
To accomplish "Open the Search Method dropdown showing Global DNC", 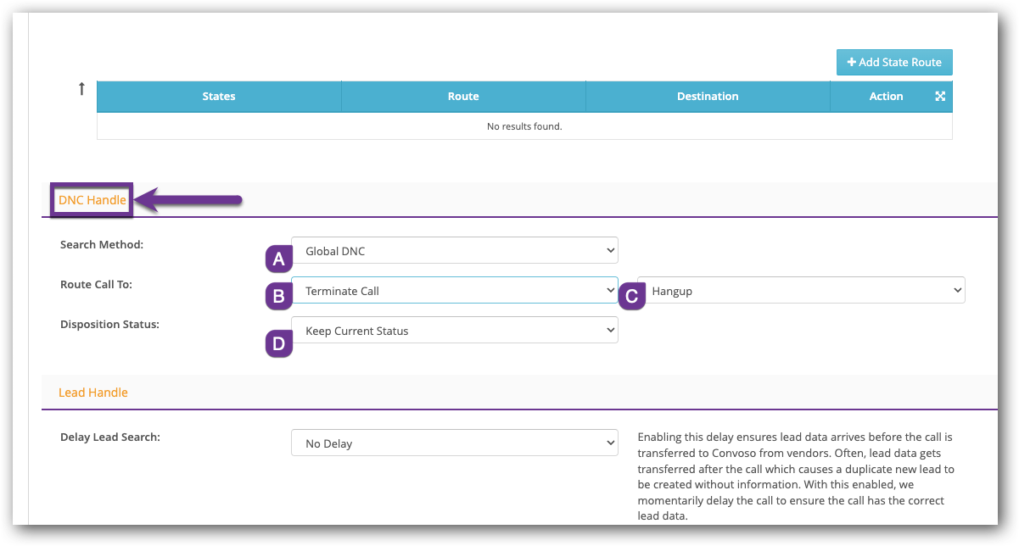I will [x=454, y=251].
